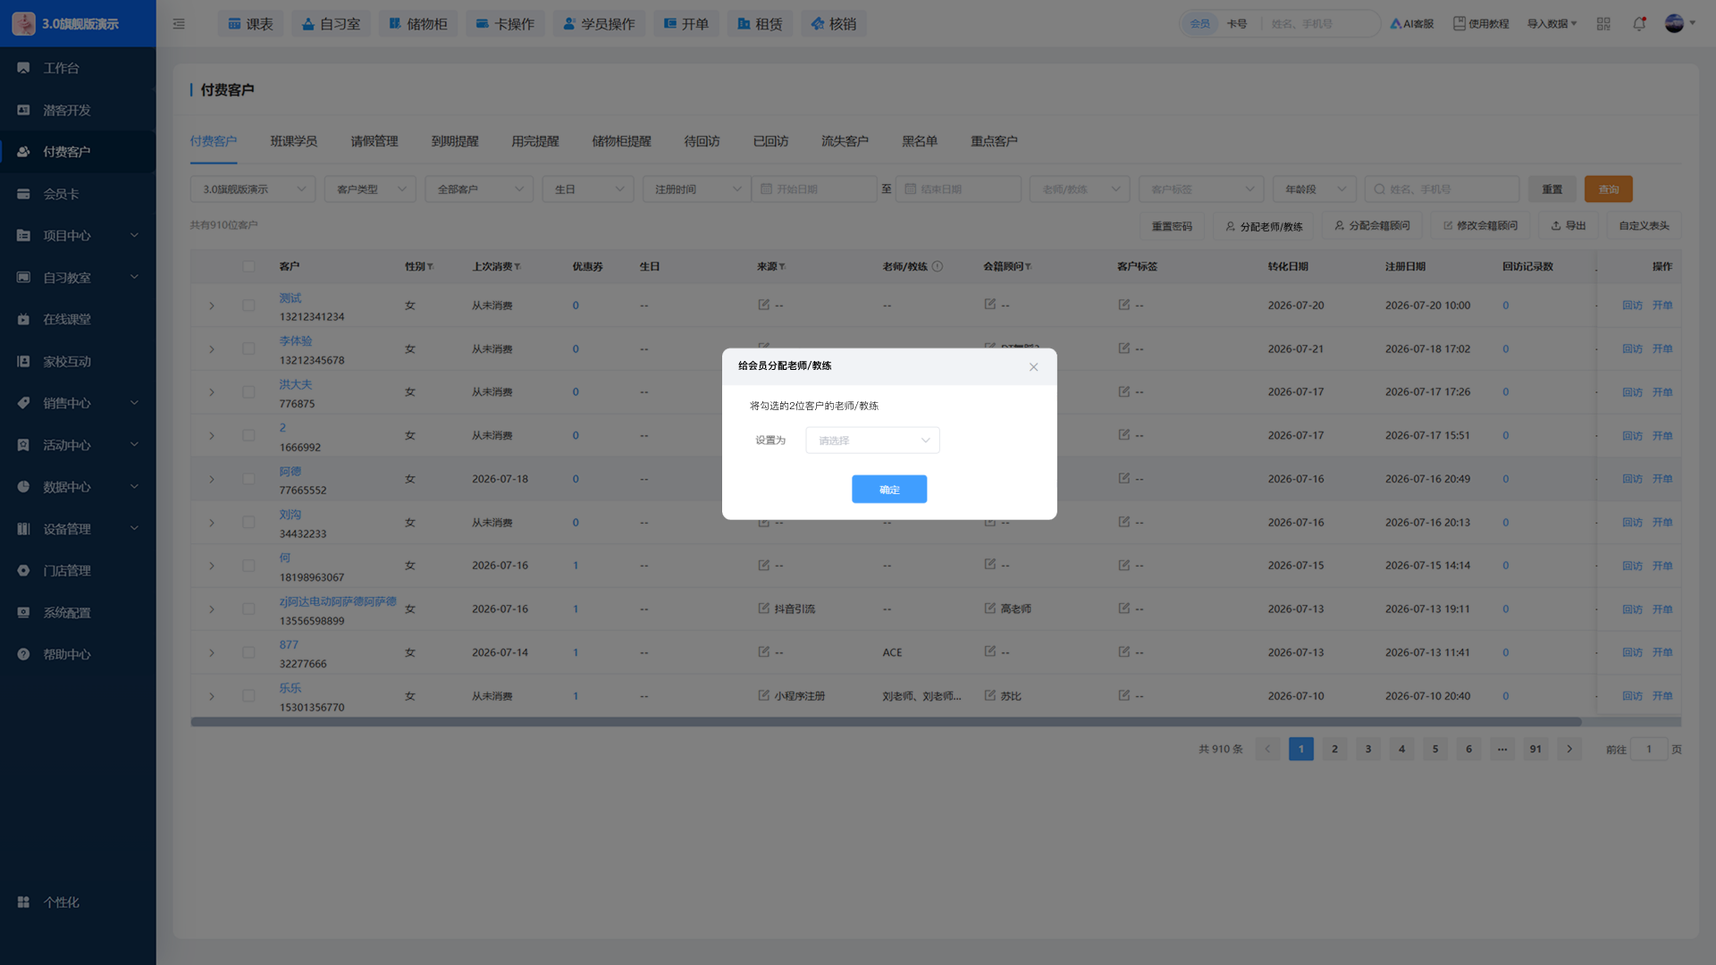This screenshot has height=965, width=1716.
Task: Click the notification bell icon
Action: click(1638, 24)
